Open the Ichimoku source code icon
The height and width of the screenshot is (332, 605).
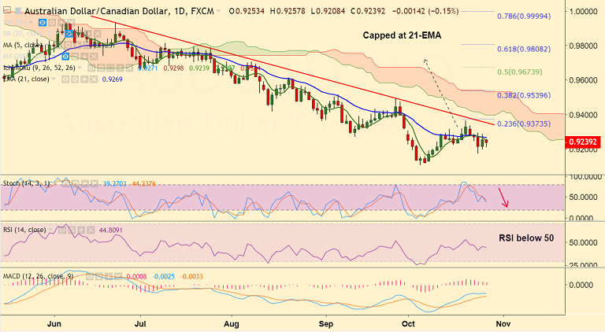click(111, 68)
